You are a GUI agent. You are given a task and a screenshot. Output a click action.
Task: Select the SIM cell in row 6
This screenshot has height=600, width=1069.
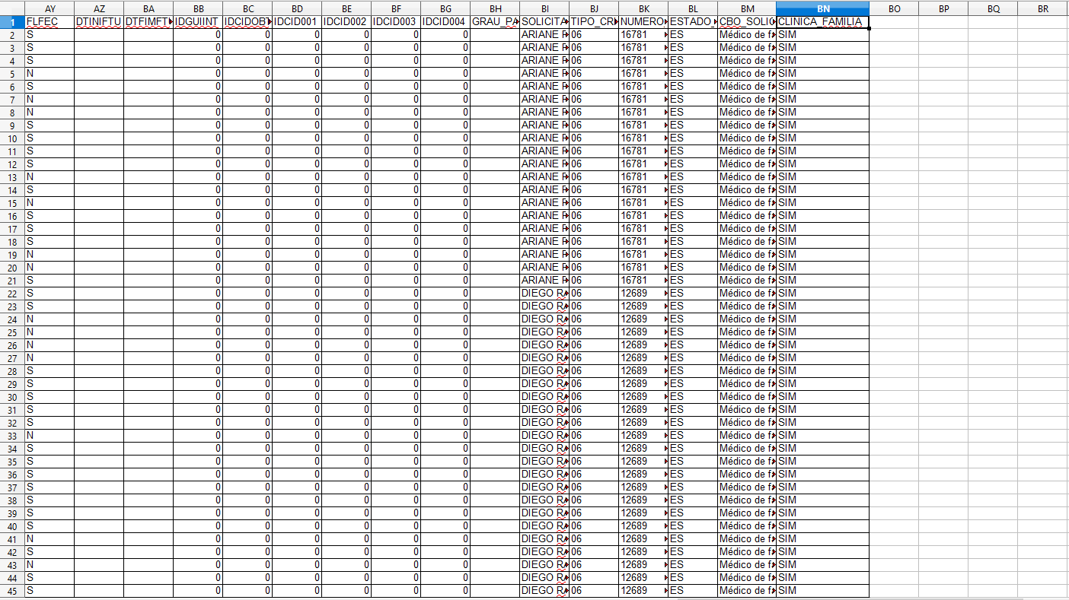coord(823,87)
